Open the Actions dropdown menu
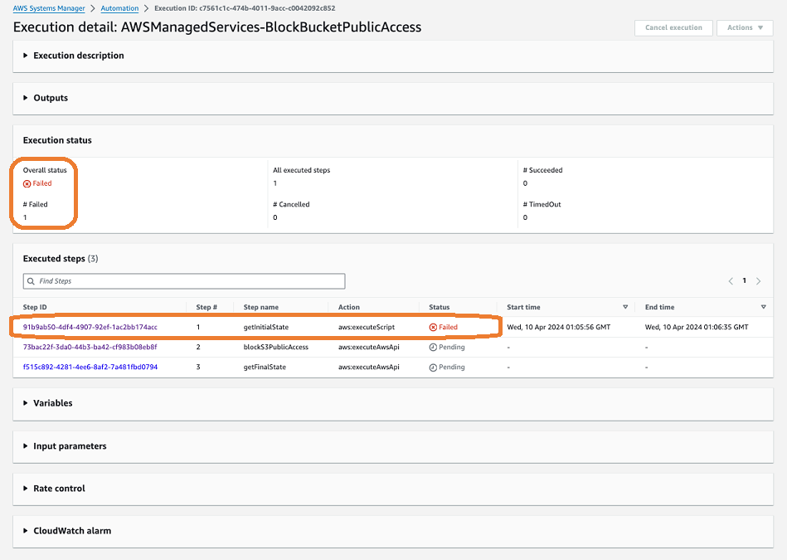Image resolution: width=787 pixels, height=560 pixels. (744, 27)
